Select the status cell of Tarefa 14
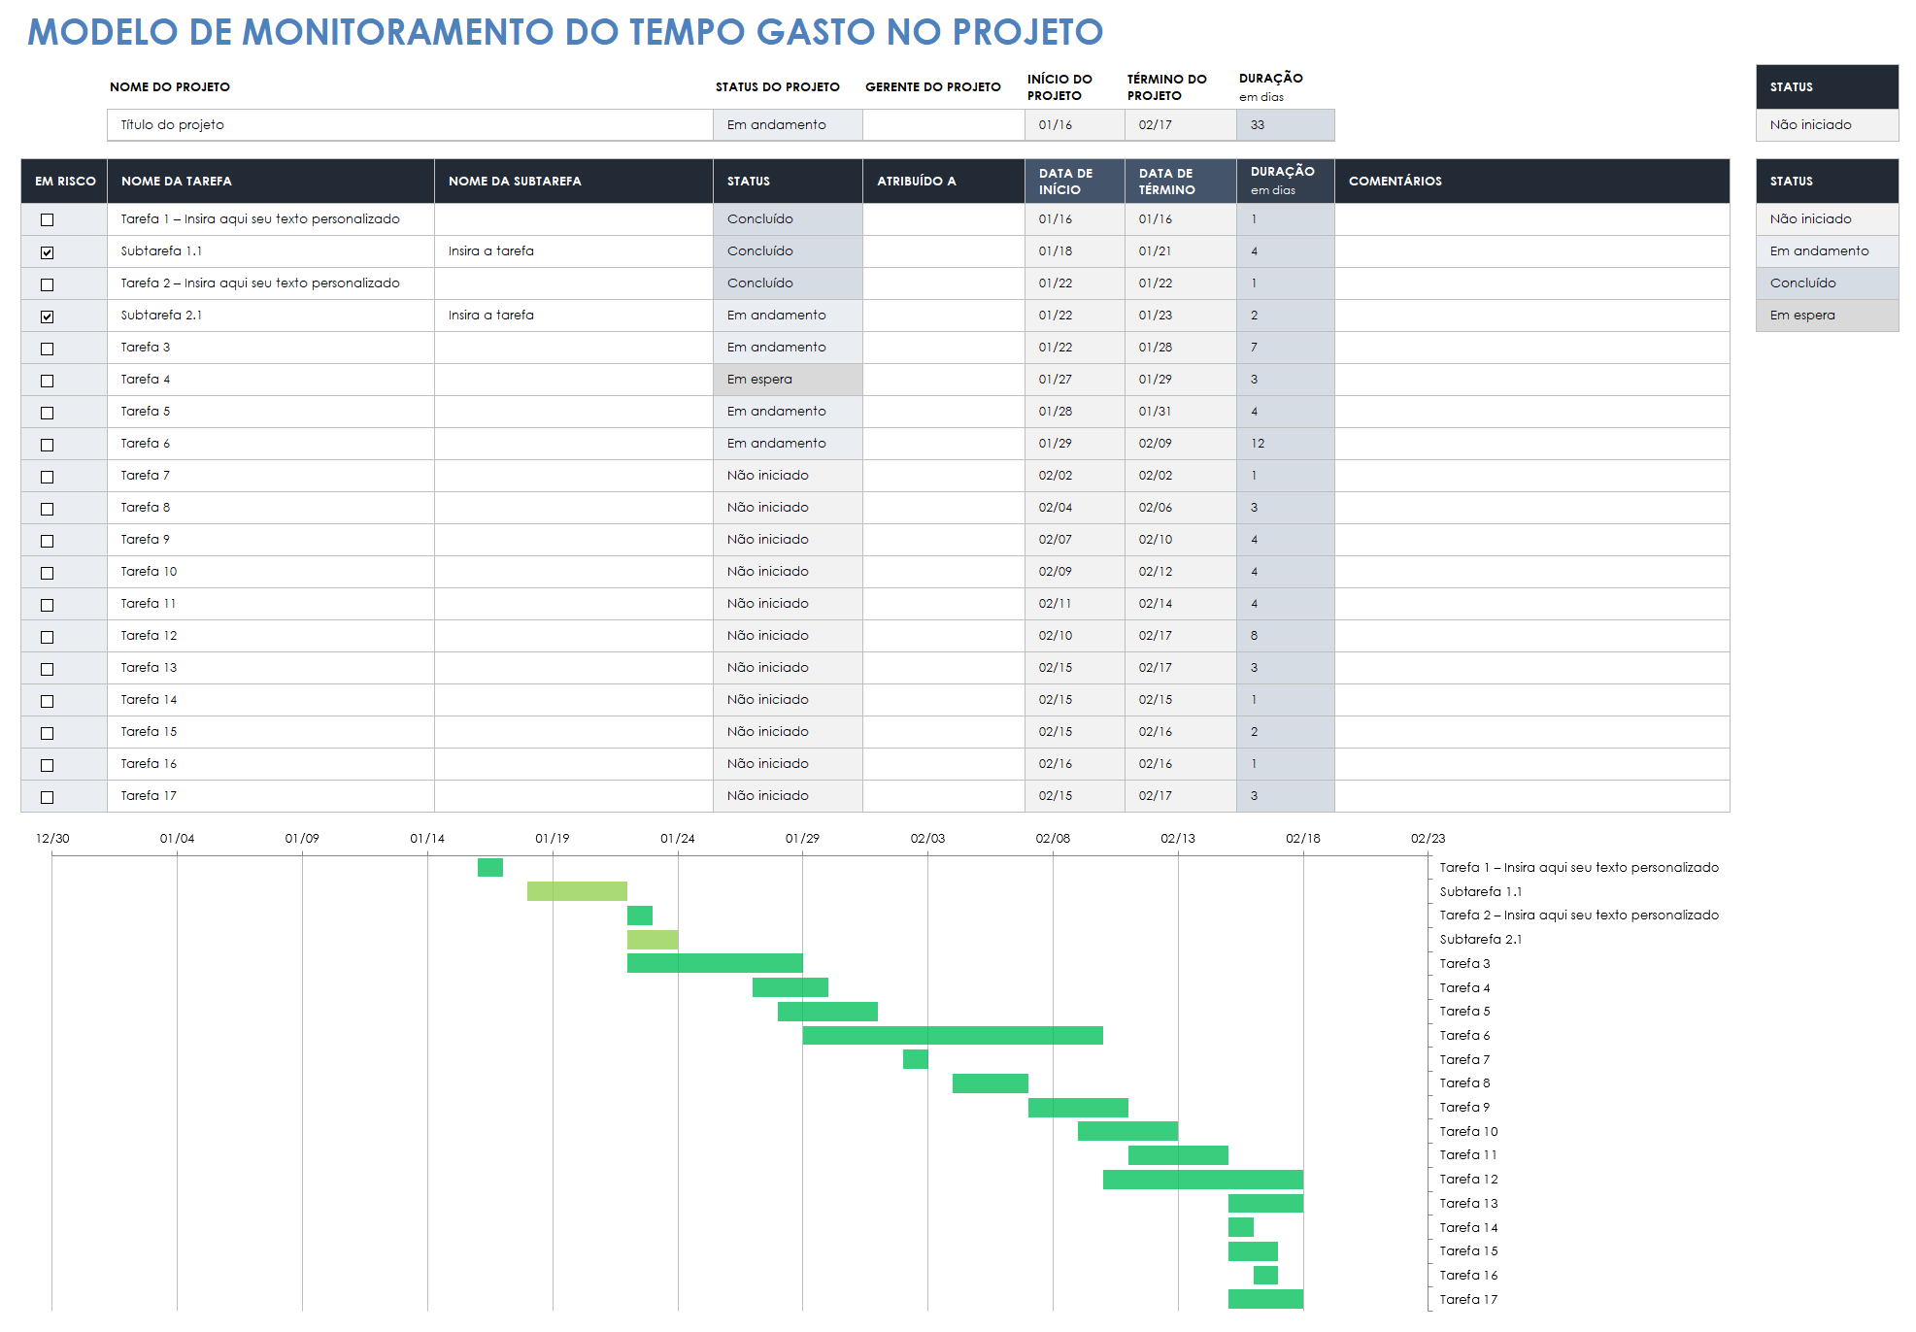 [x=788, y=700]
